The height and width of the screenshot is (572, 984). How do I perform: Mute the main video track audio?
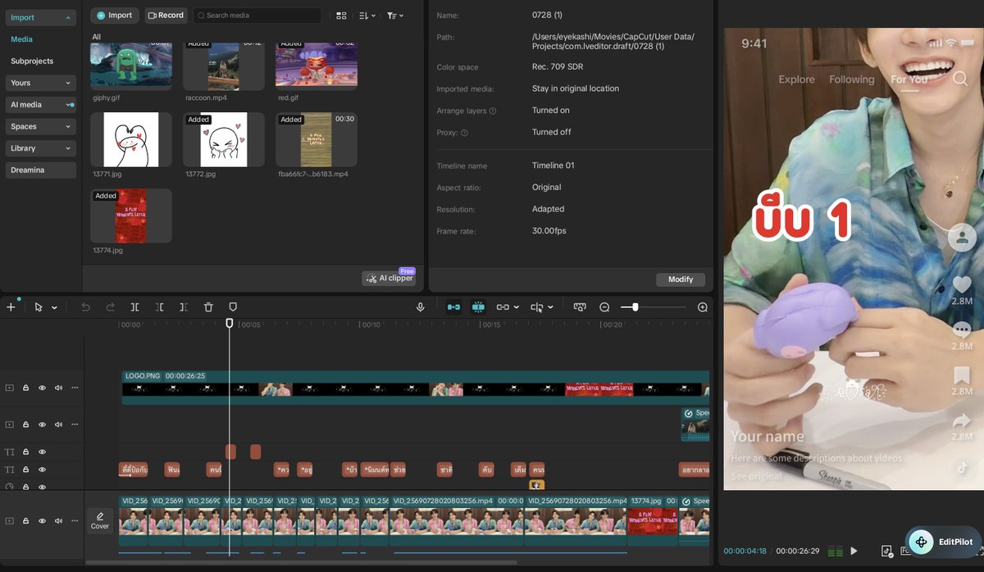[x=58, y=520]
